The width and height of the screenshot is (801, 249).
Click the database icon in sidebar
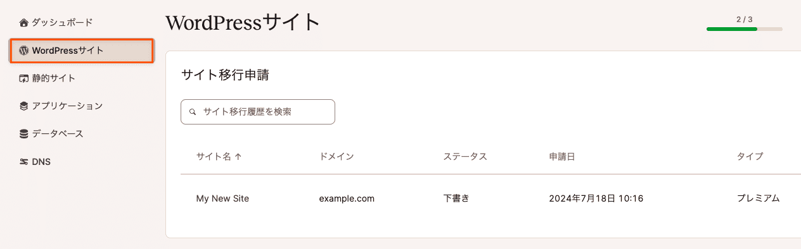(x=24, y=134)
